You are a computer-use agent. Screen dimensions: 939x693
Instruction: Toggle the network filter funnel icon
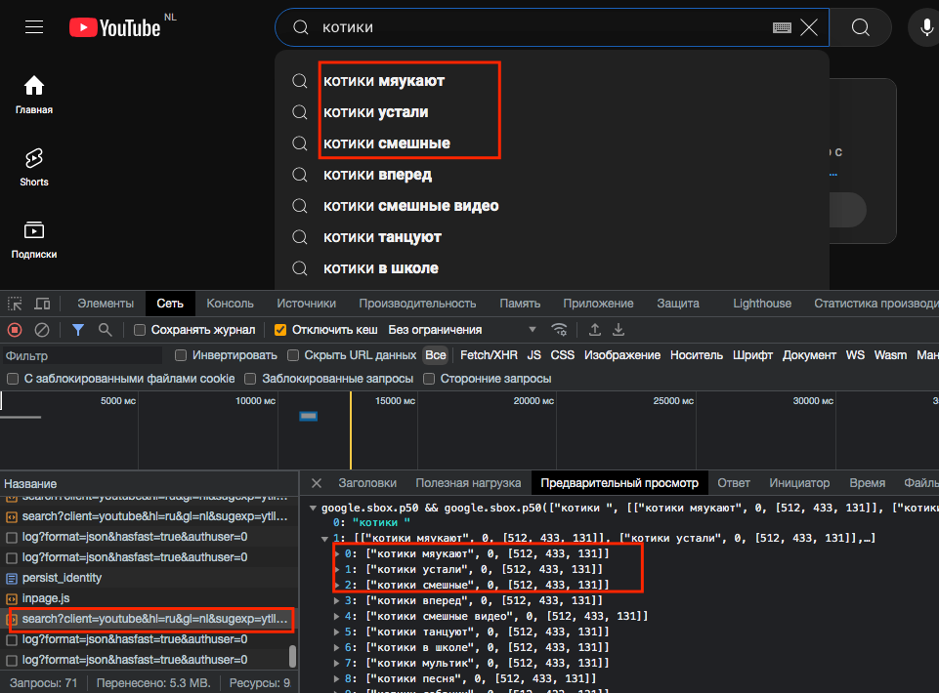(x=78, y=330)
